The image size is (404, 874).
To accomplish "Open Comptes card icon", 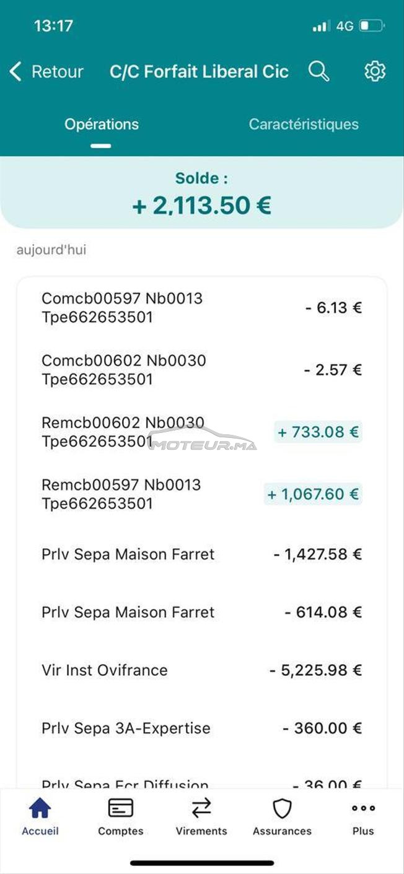I will (x=121, y=808).
